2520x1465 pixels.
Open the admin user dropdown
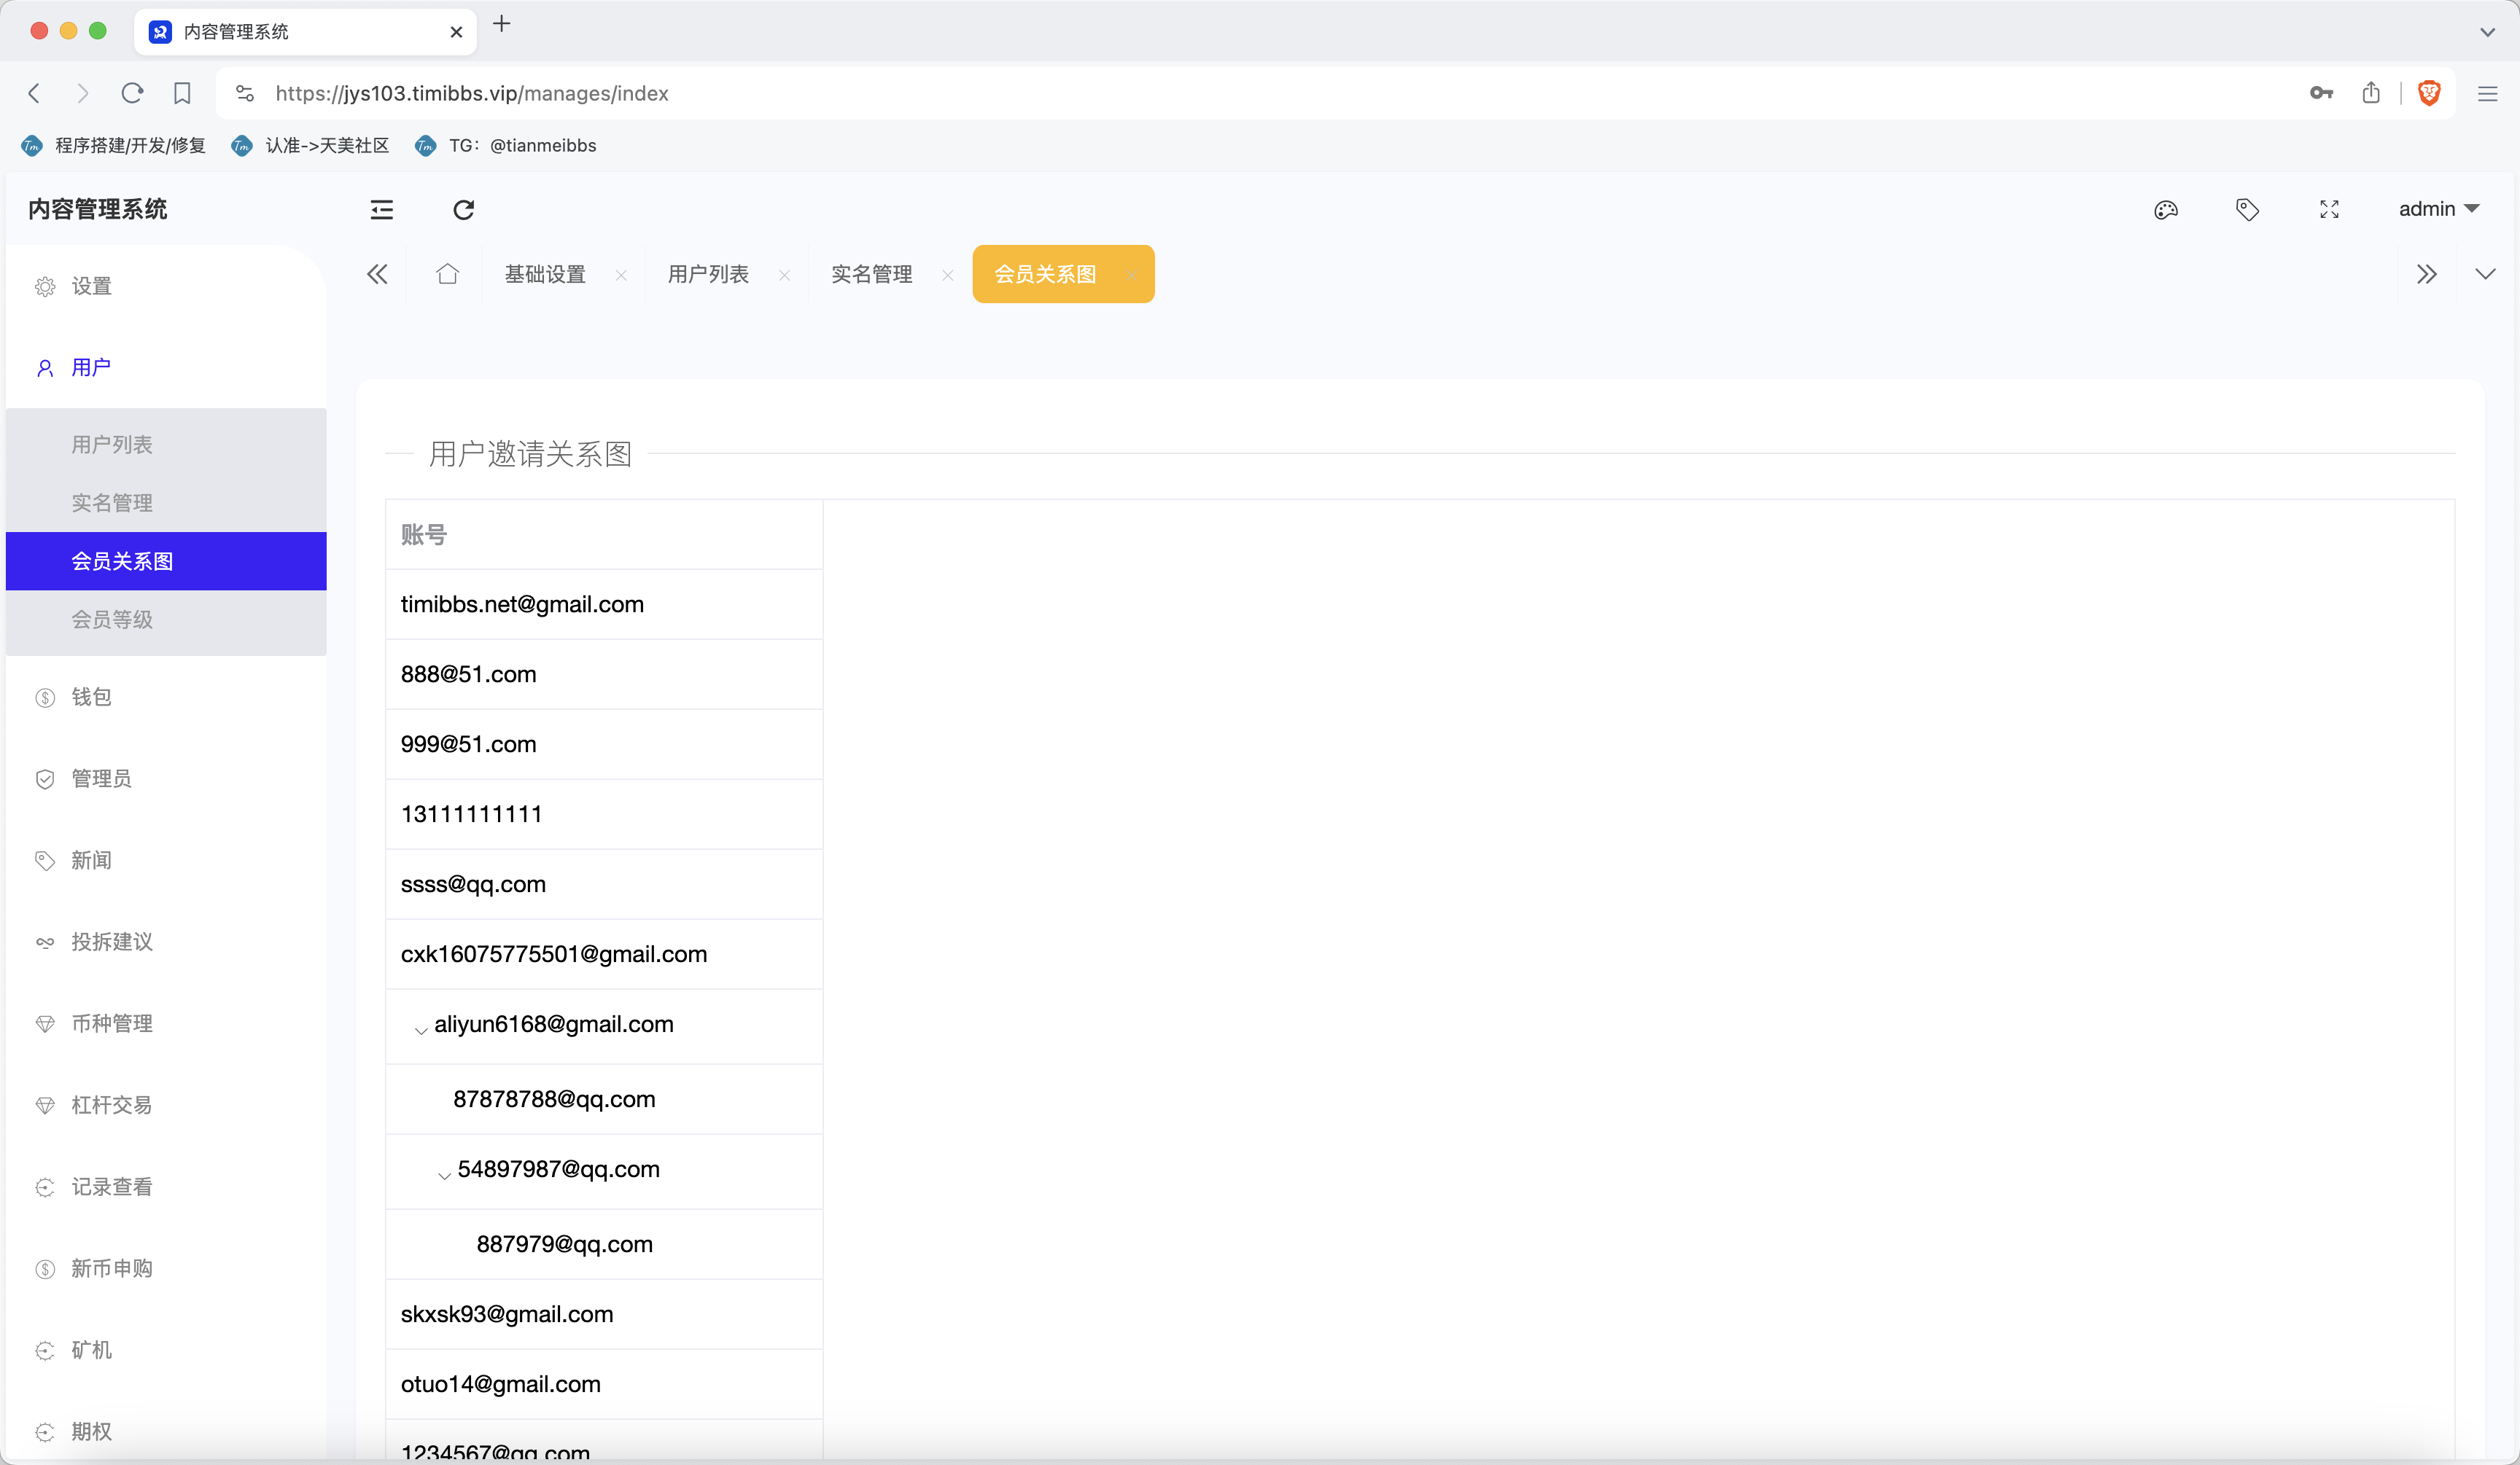(x=2438, y=209)
